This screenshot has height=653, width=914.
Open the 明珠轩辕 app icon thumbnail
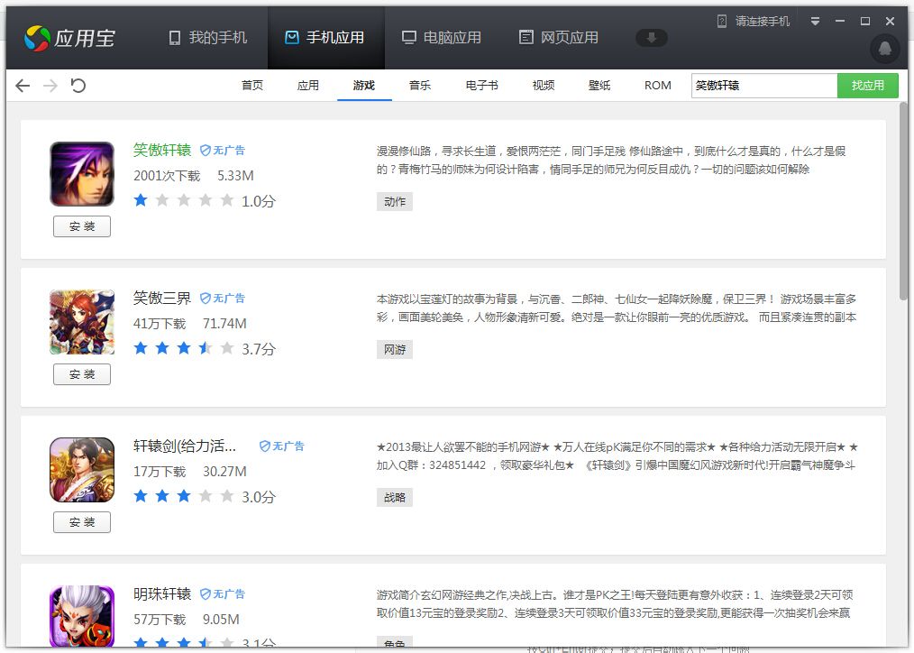82,616
